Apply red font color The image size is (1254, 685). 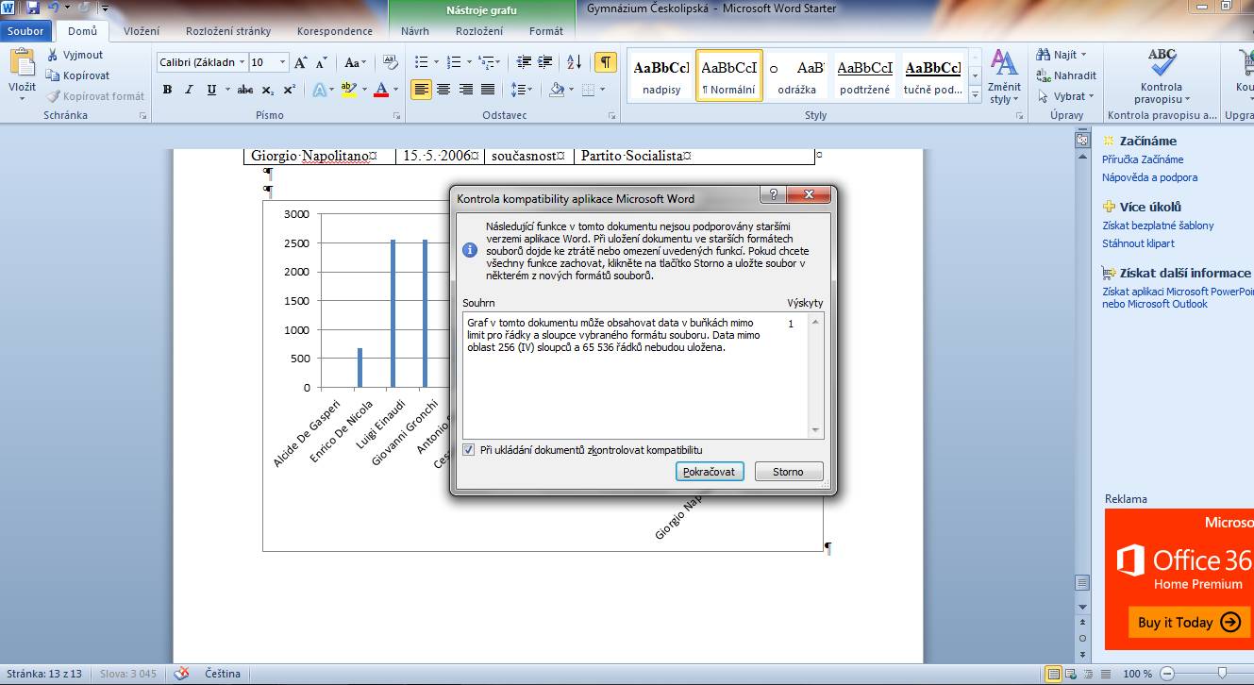[381, 90]
